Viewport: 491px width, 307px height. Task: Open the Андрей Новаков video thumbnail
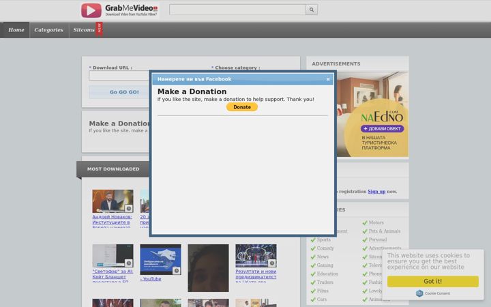point(113,201)
